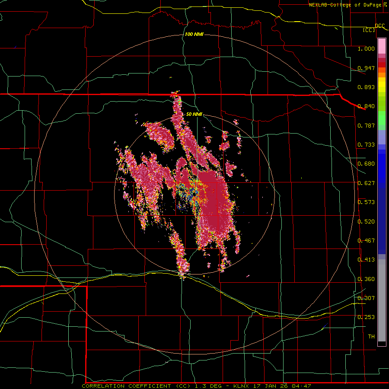Click the 50 NMI range ring label
The height and width of the screenshot is (389, 389).
[x=194, y=114]
